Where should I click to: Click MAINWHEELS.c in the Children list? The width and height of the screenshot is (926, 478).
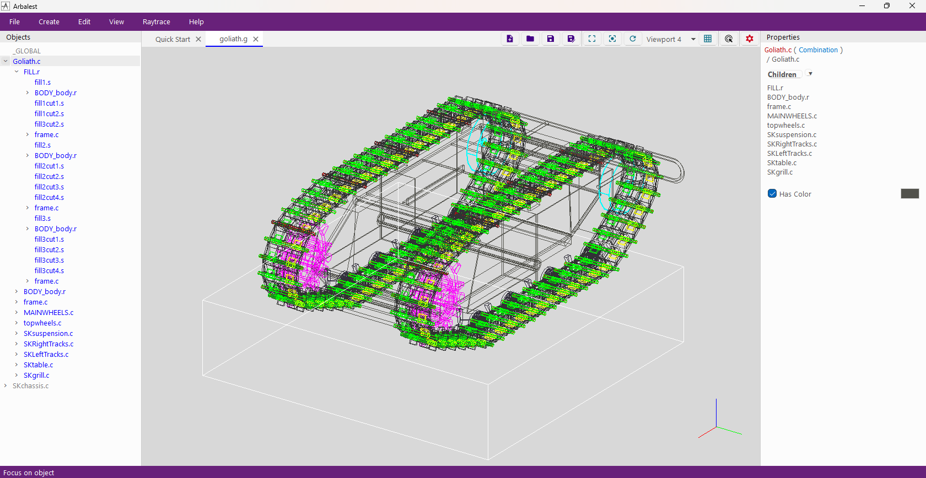[792, 116]
